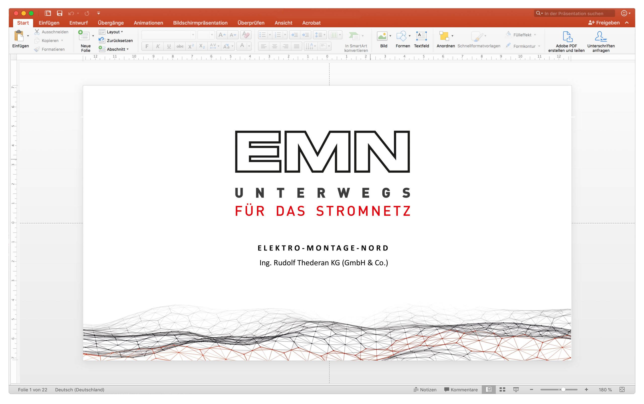Viewport: 644px width, 404px height.
Task: Open the font name combo box
Action: click(x=168, y=35)
